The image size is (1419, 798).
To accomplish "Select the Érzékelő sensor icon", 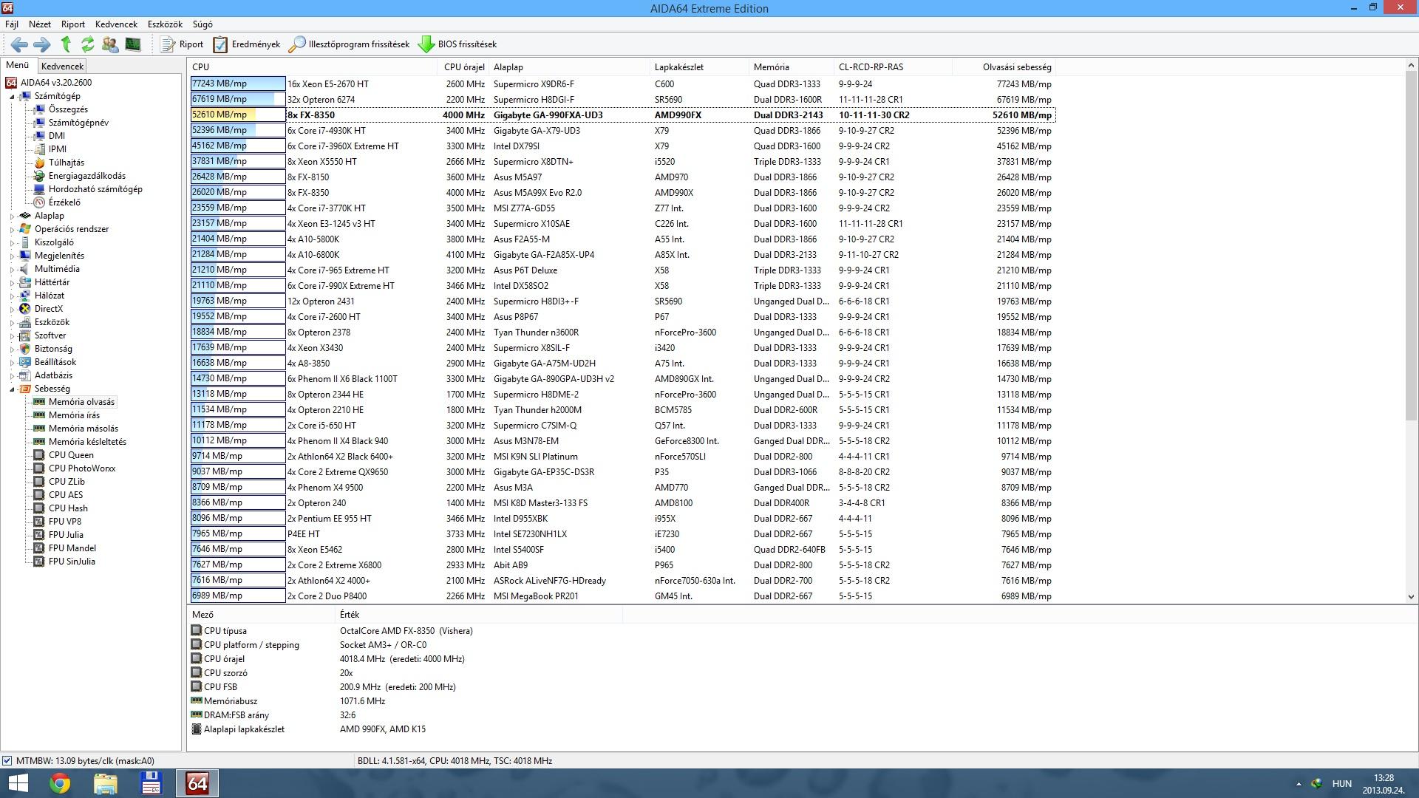I will pyautogui.click(x=39, y=202).
